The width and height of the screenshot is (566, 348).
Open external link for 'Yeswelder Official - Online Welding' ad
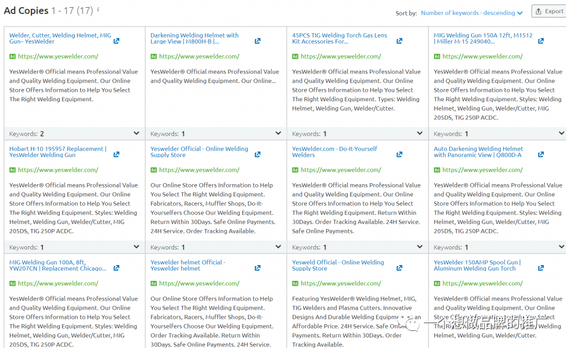click(258, 154)
